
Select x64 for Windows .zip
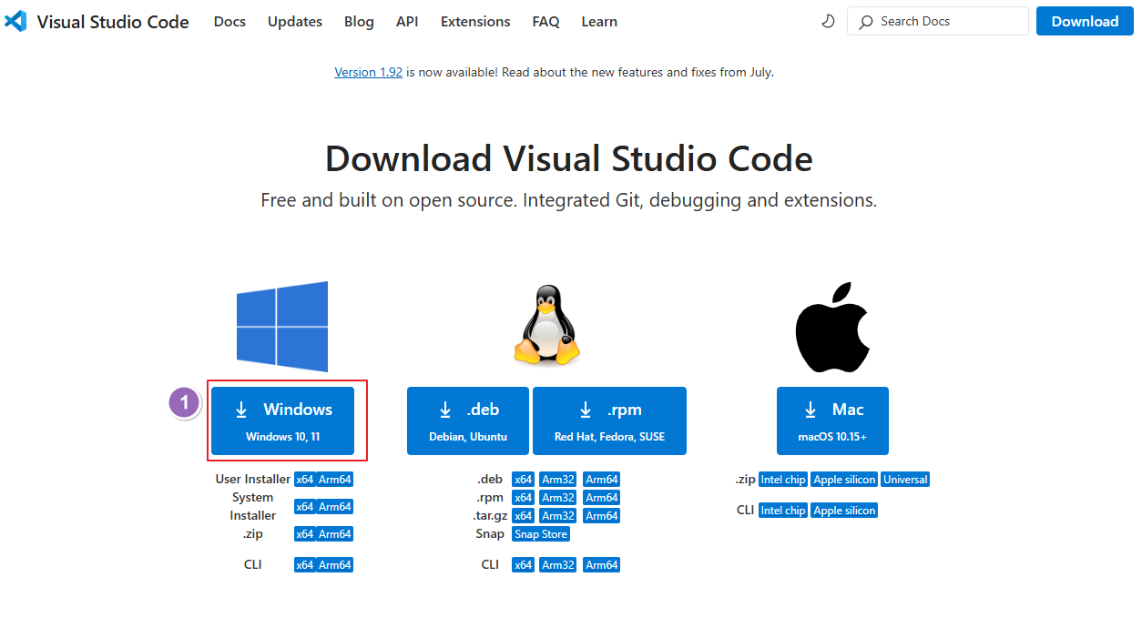pyautogui.click(x=304, y=534)
